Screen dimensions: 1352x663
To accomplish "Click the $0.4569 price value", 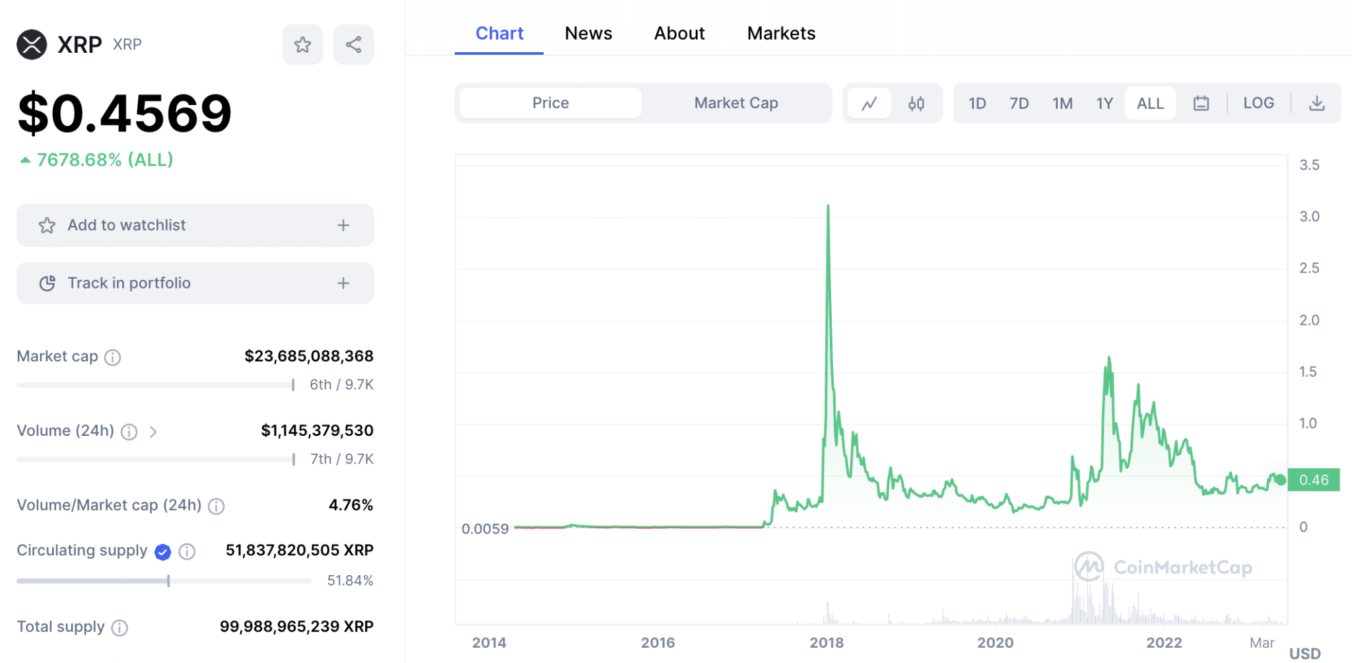I will (125, 114).
